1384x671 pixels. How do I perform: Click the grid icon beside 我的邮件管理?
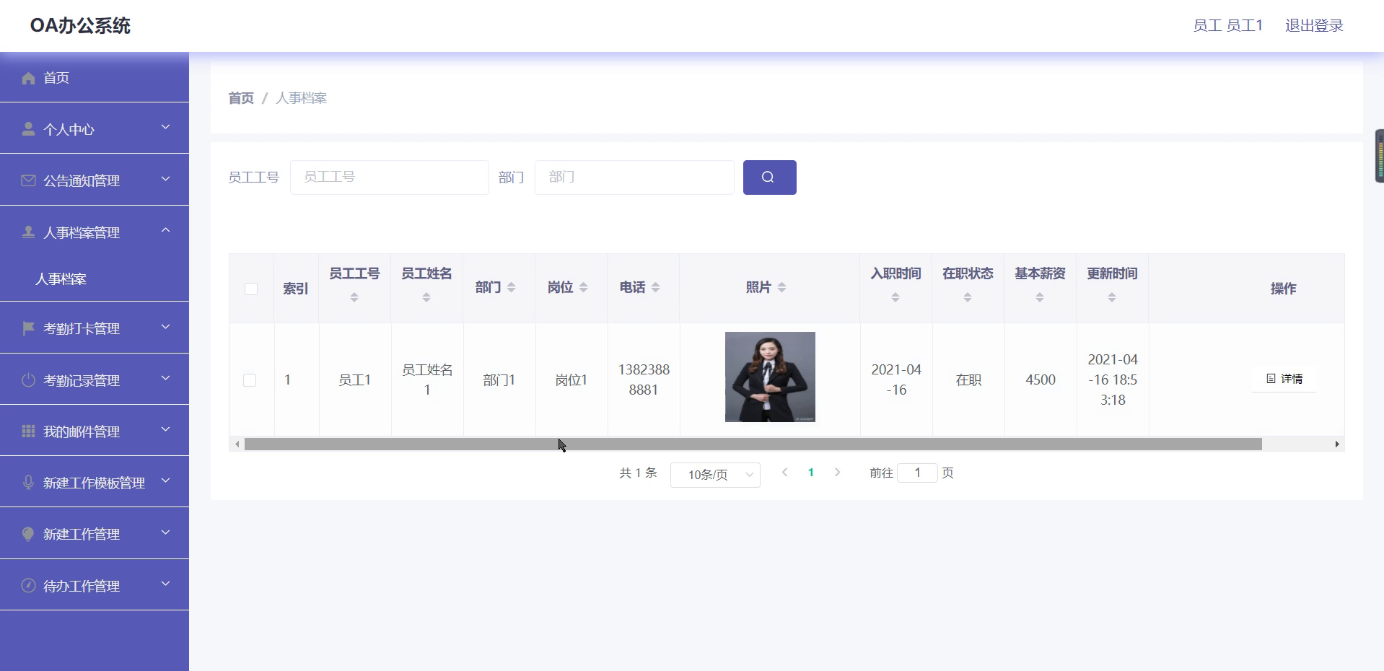point(28,431)
